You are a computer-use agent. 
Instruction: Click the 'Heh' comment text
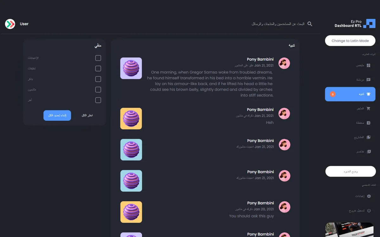pos(270,123)
